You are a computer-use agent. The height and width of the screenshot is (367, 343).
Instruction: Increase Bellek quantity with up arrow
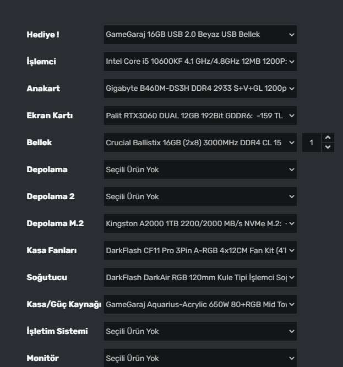(328, 138)
